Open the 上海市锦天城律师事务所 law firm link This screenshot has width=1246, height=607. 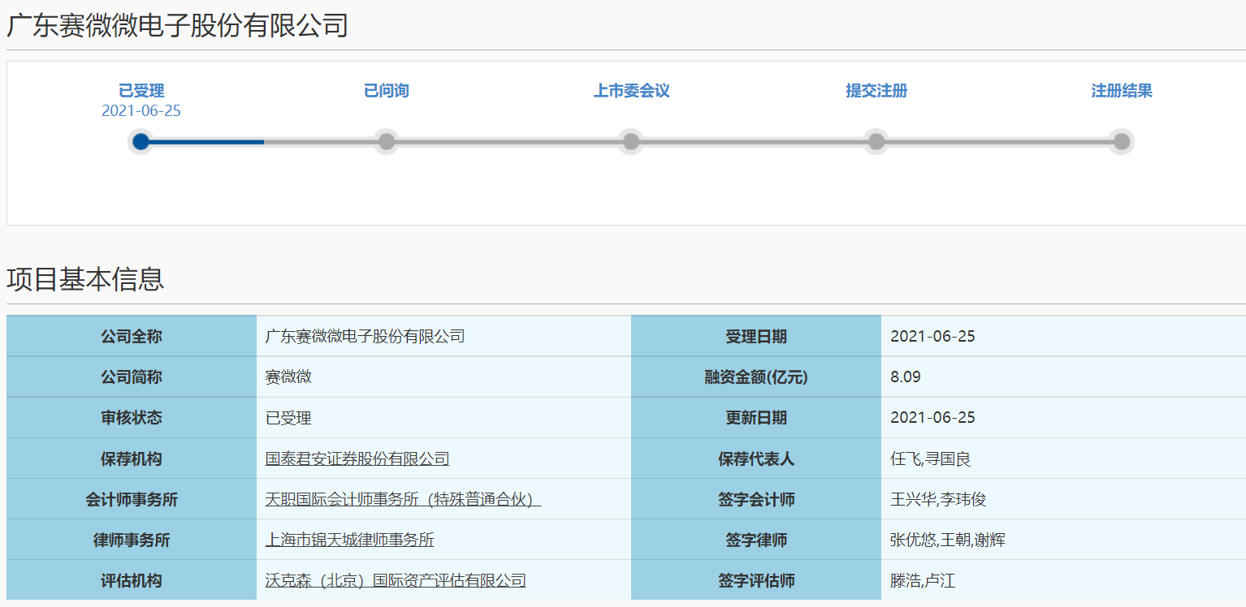click(x=350, y=540)
